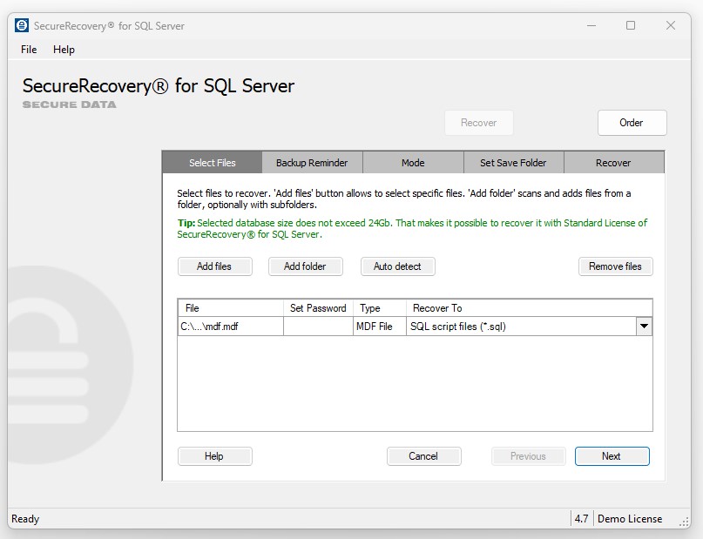Viewport: 703px width, 539px height.
Task: Click the Order button
Action: point(632,123)
